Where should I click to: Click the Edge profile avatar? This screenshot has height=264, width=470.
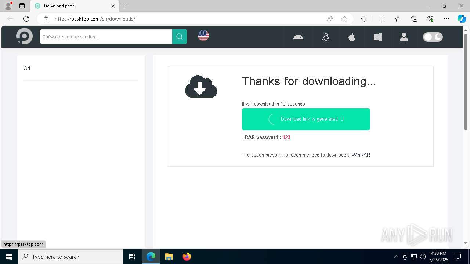pos(8,6)
